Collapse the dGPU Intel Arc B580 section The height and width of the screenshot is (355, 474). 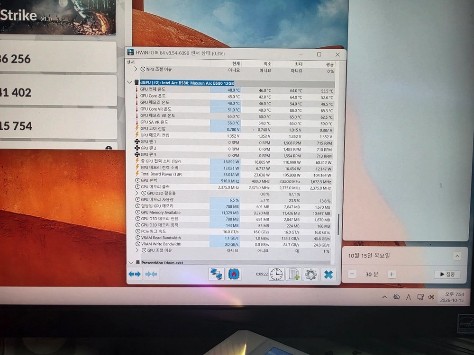coord(130,82)
